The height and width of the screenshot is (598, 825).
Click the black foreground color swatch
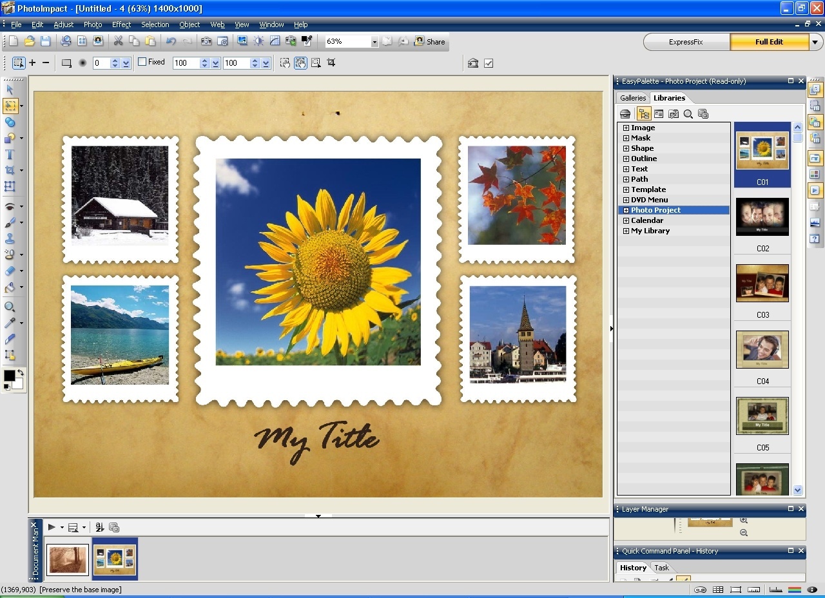[8, 375]
